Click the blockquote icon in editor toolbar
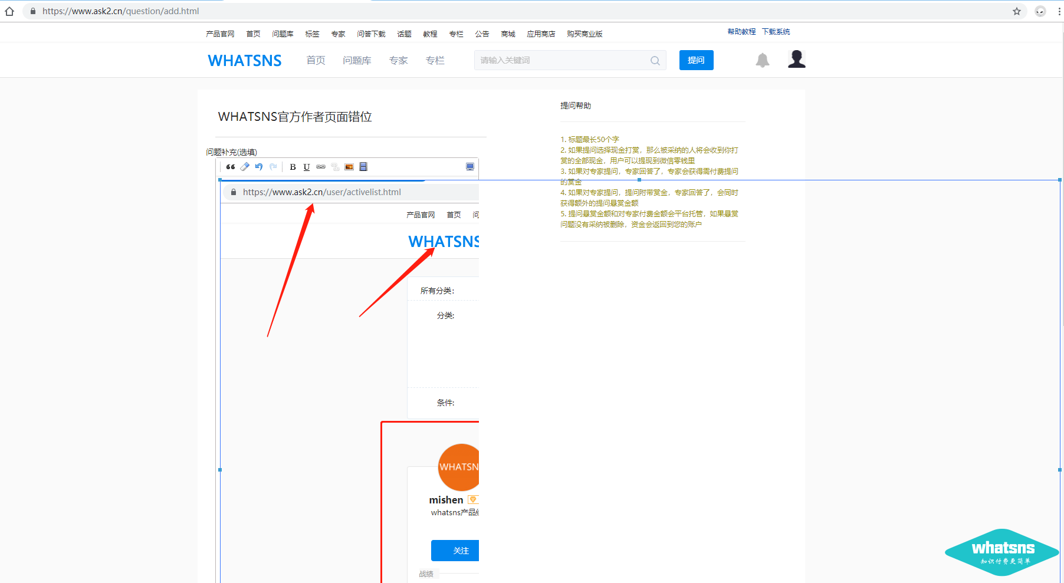1064x583 pixels. tap(231, 167)
